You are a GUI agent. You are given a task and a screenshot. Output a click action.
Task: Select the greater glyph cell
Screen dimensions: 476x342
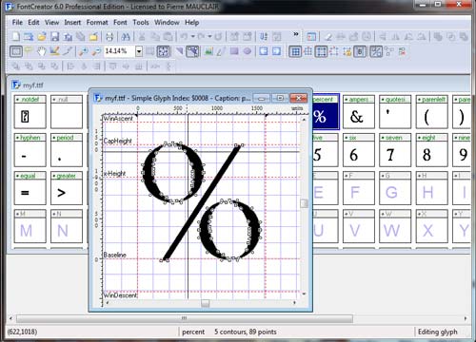[67, 188]
